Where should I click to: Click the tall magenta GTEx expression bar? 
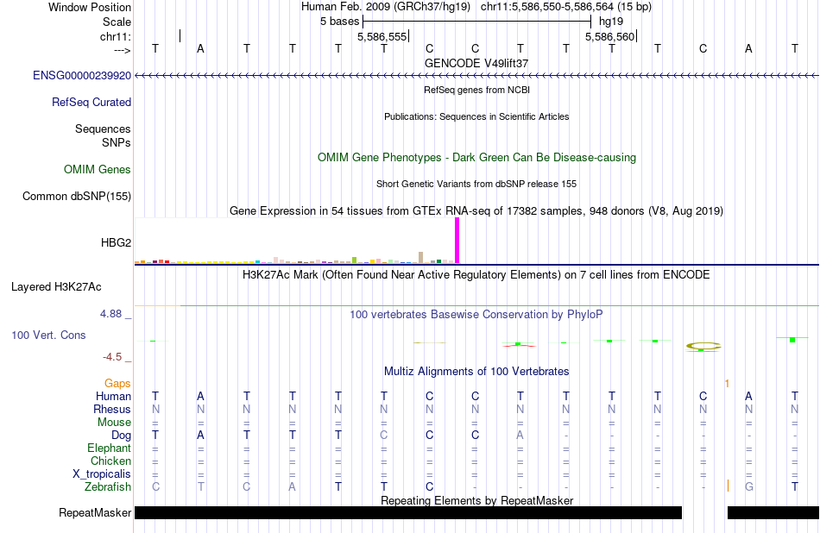tap(457, 241)
